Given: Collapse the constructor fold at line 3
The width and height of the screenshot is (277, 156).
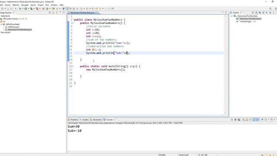Looking at the screenshot, I should pyautogui.click(x=73, y=23).
